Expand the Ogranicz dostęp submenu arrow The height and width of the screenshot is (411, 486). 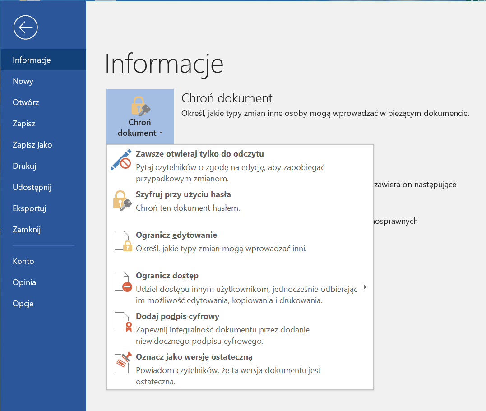coord(365,287)
